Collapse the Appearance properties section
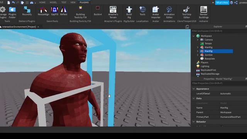Screen dimensions: 247x139 point(194,89)
